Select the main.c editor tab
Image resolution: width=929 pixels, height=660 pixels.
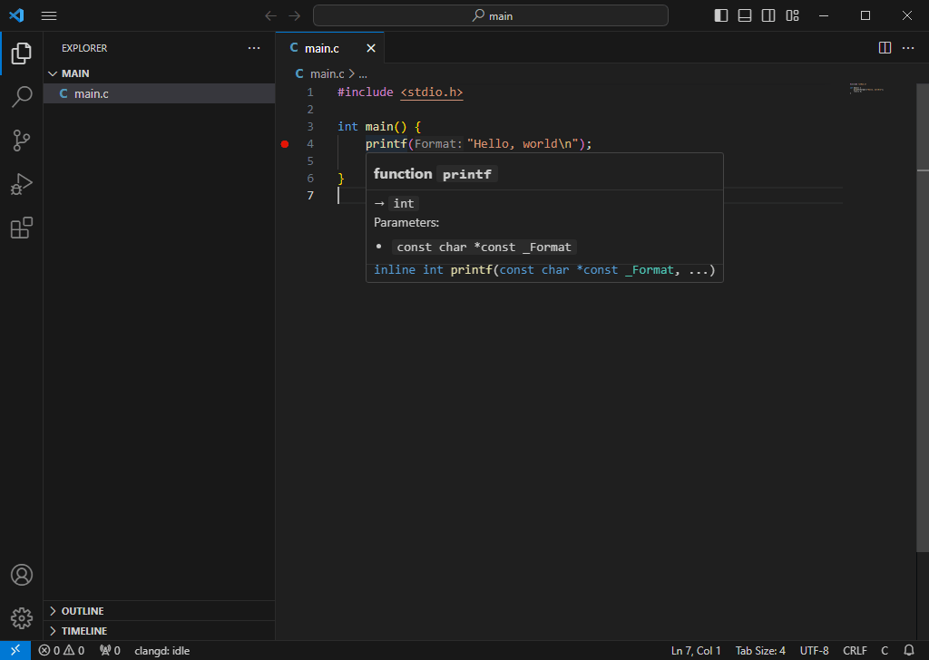click(x=329, y=48)
